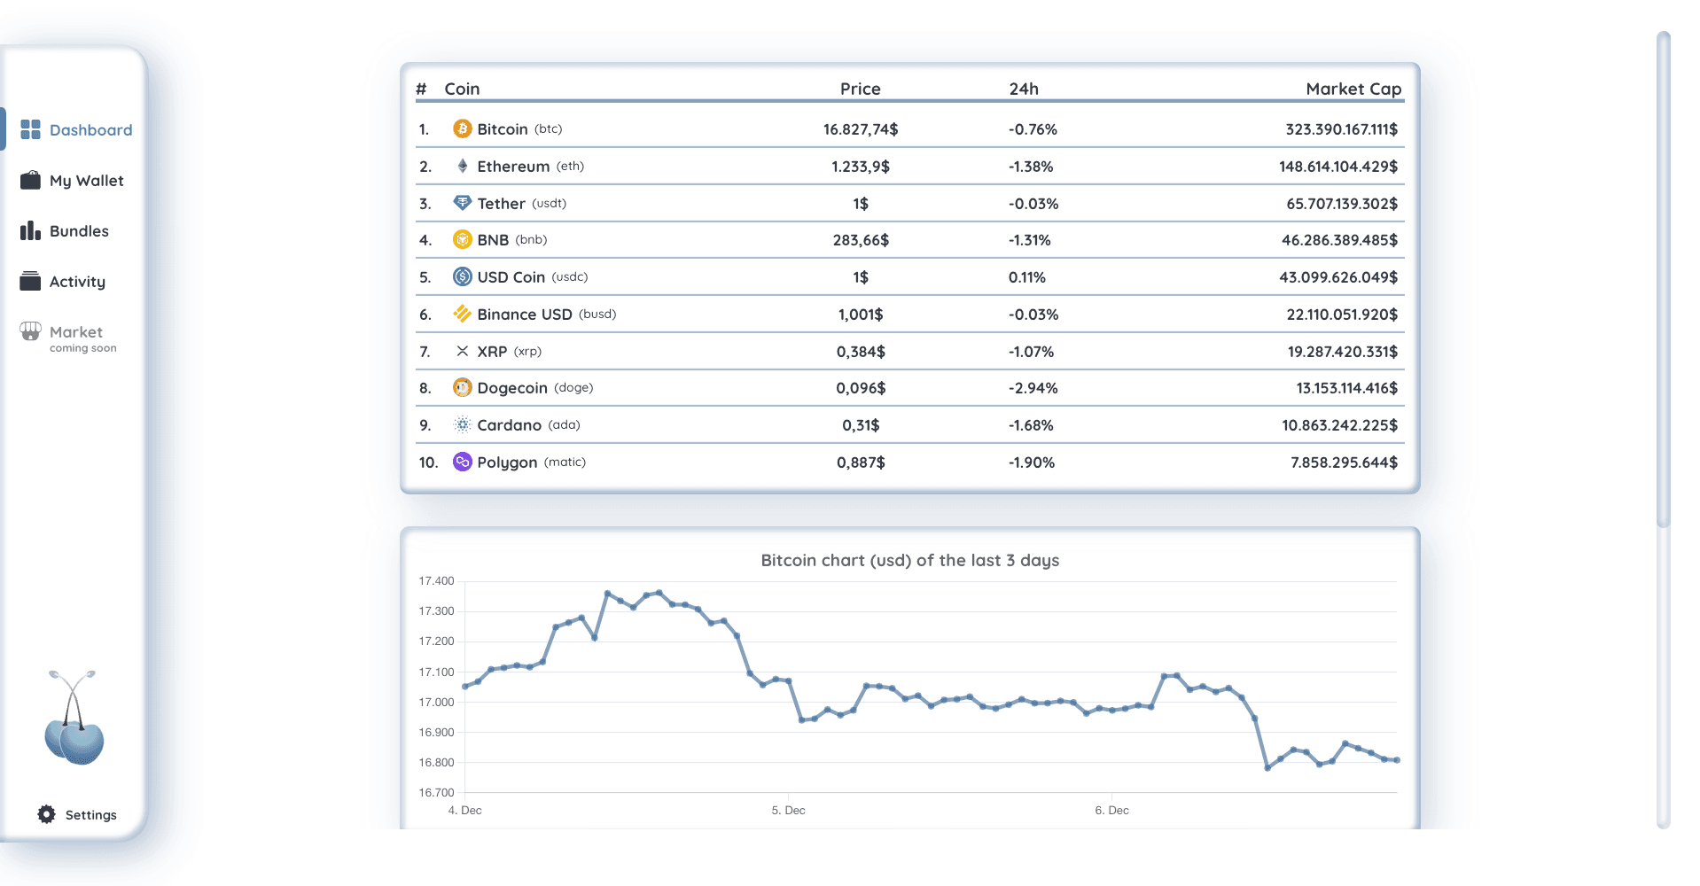Viewport: 1700px width, 886px height.
Task: Click the Dashboard grid icon
Action: (x=30, y=129)
